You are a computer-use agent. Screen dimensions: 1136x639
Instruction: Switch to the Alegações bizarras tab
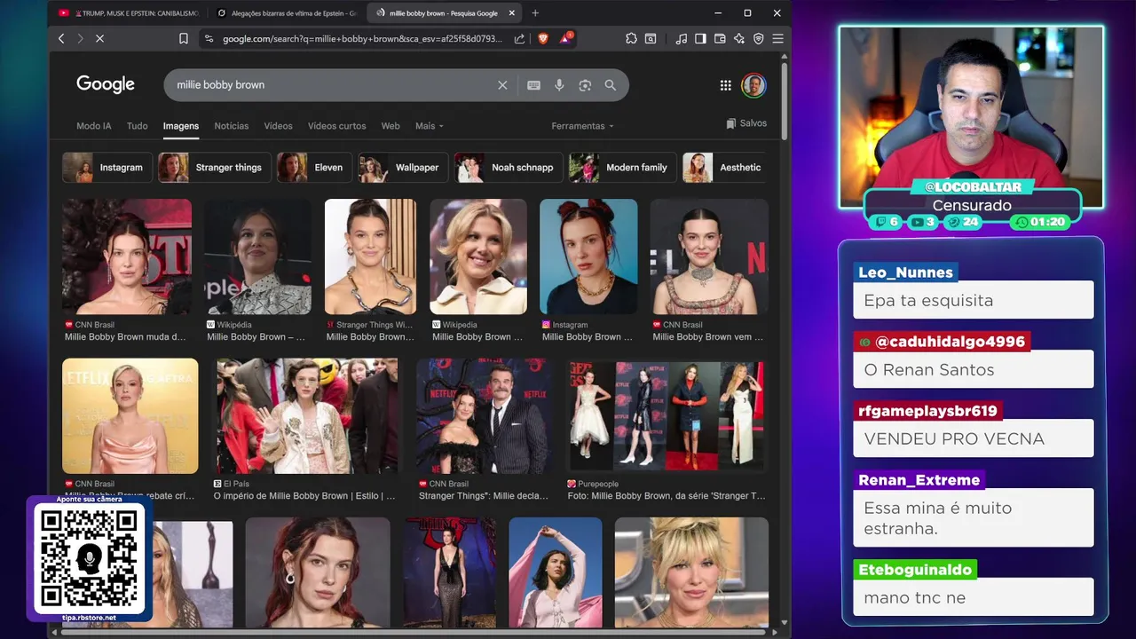coord(286,13)
